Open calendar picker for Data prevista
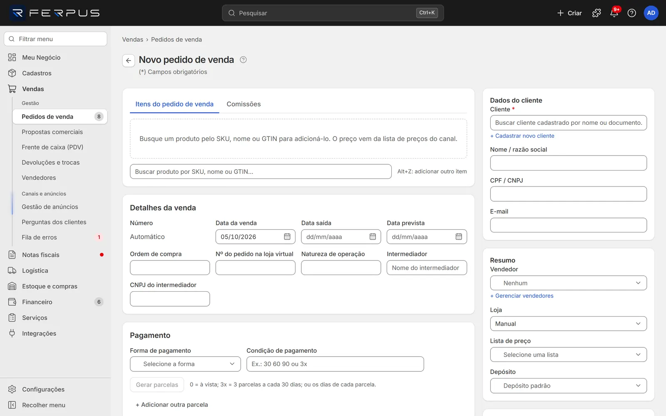This screenshot has height=416, width=666. click(459, 237)
